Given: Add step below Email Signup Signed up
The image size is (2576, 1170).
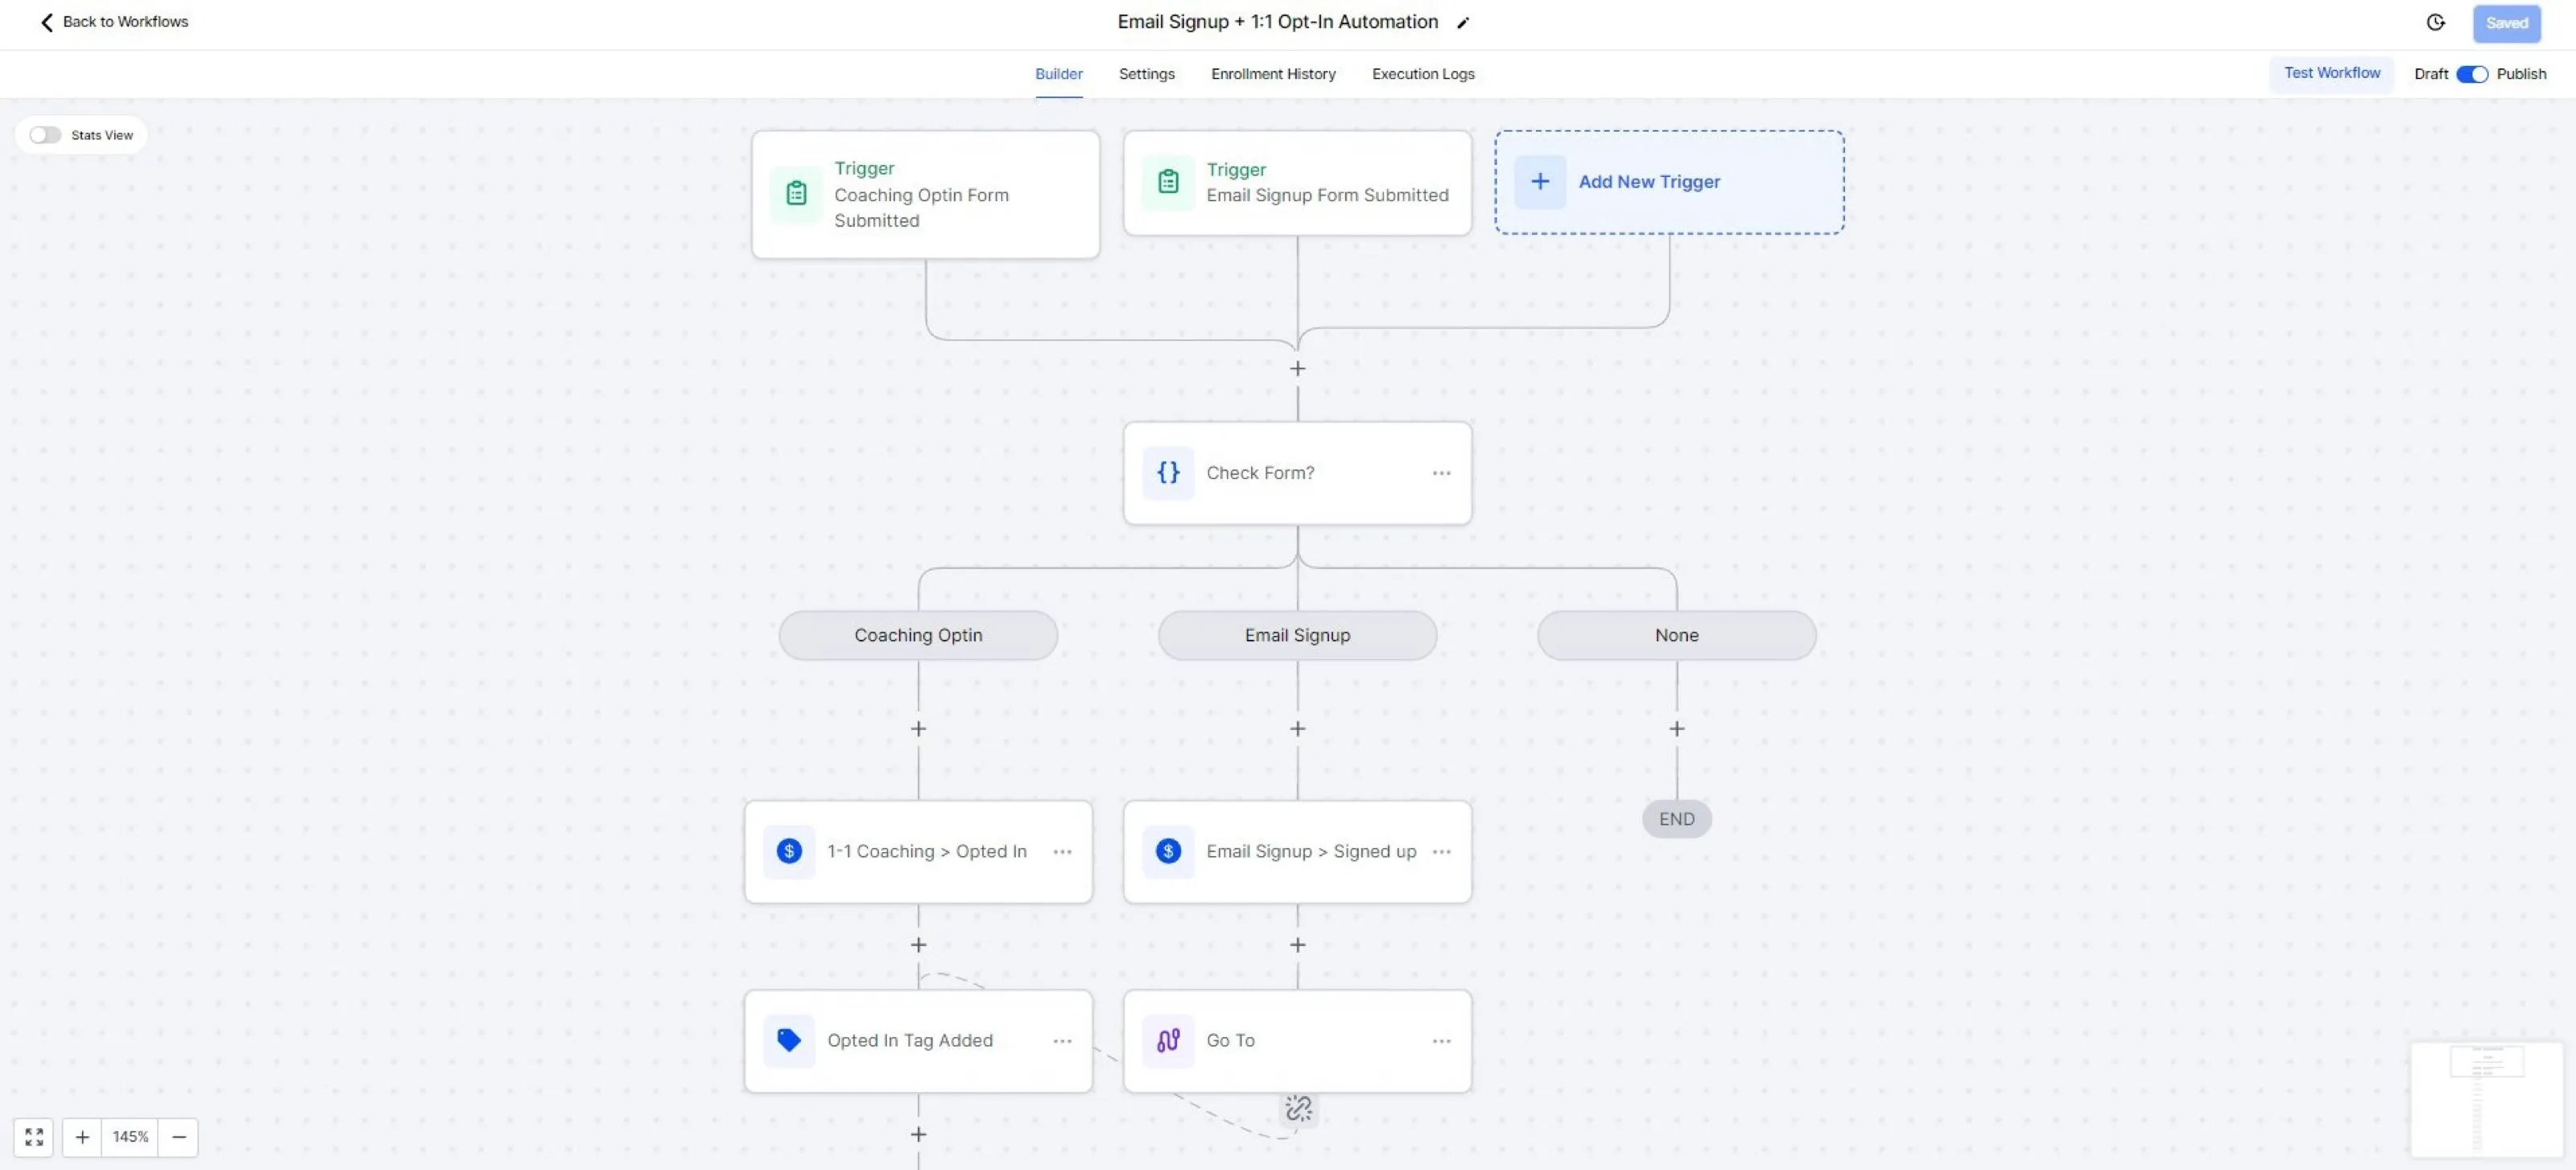Looking at the screenshot, I should coord(1298,945).
